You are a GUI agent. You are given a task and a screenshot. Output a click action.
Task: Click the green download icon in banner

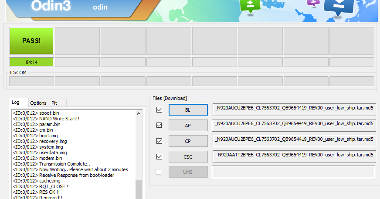point(250,6)
